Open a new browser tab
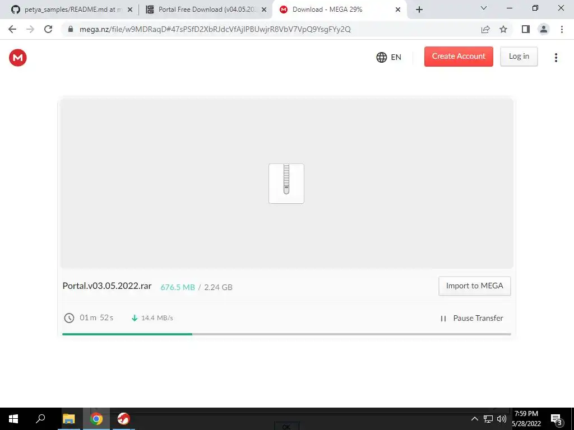 (419, 10)
